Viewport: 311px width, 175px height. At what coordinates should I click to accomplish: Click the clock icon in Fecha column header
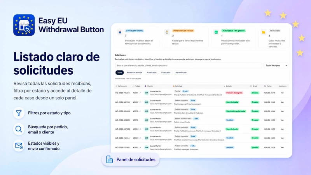(265, 86)
